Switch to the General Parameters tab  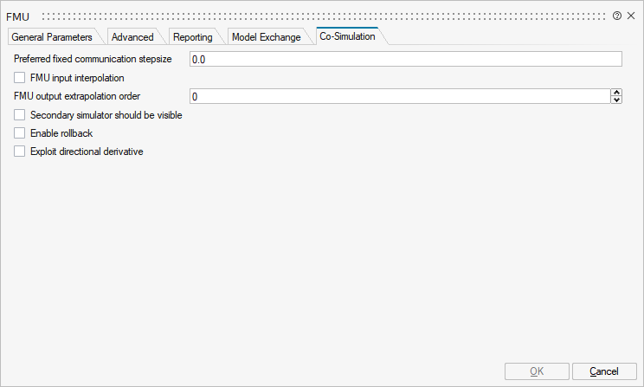point(52,37)
